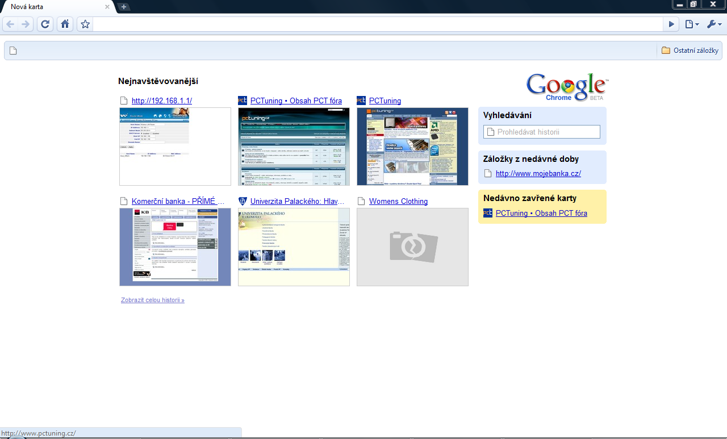
Task: Click the Go arrow in the address bar
Action: coord(671,24)
